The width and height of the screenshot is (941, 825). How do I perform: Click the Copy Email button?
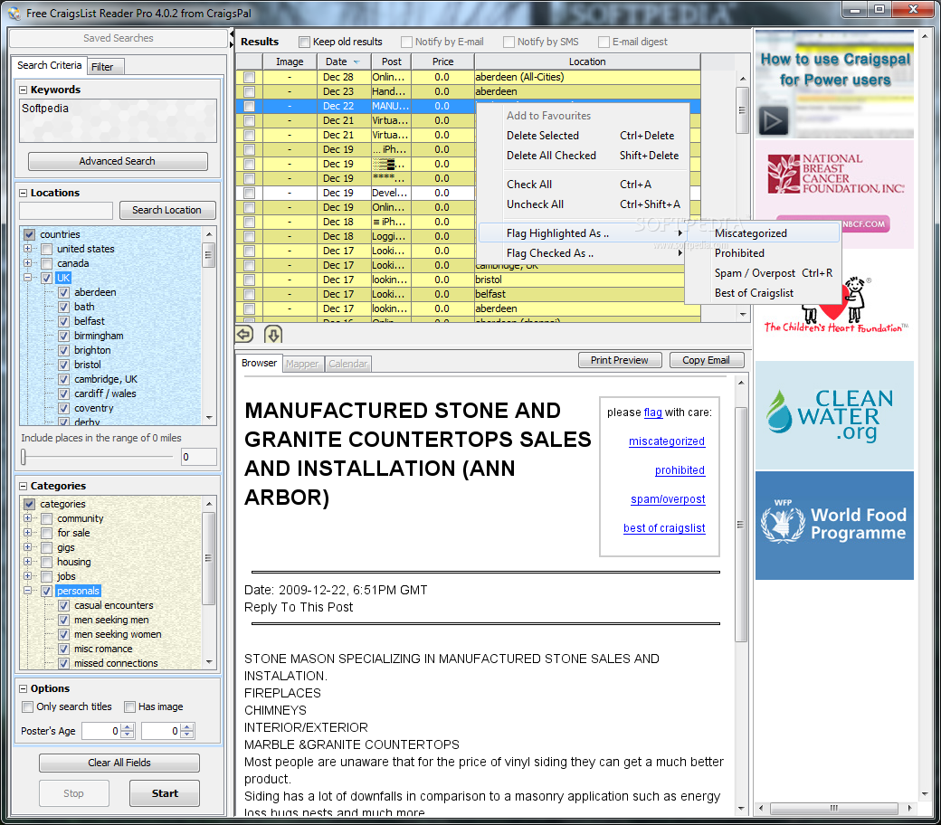[x=706, y=360]
